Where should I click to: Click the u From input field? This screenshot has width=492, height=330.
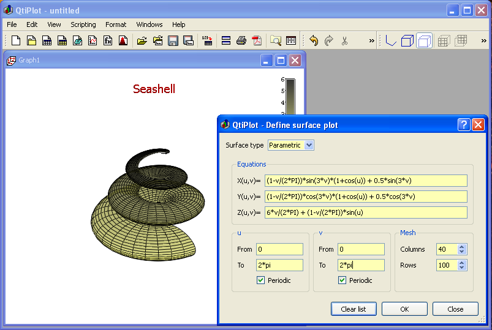[x=279, y=249]
